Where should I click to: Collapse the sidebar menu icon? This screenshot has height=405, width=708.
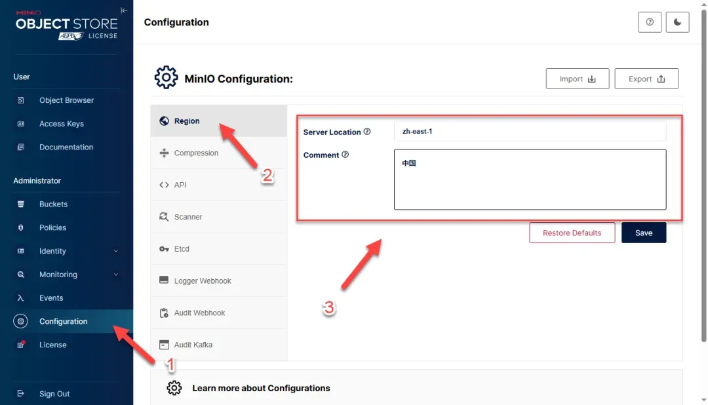point(124,10)
